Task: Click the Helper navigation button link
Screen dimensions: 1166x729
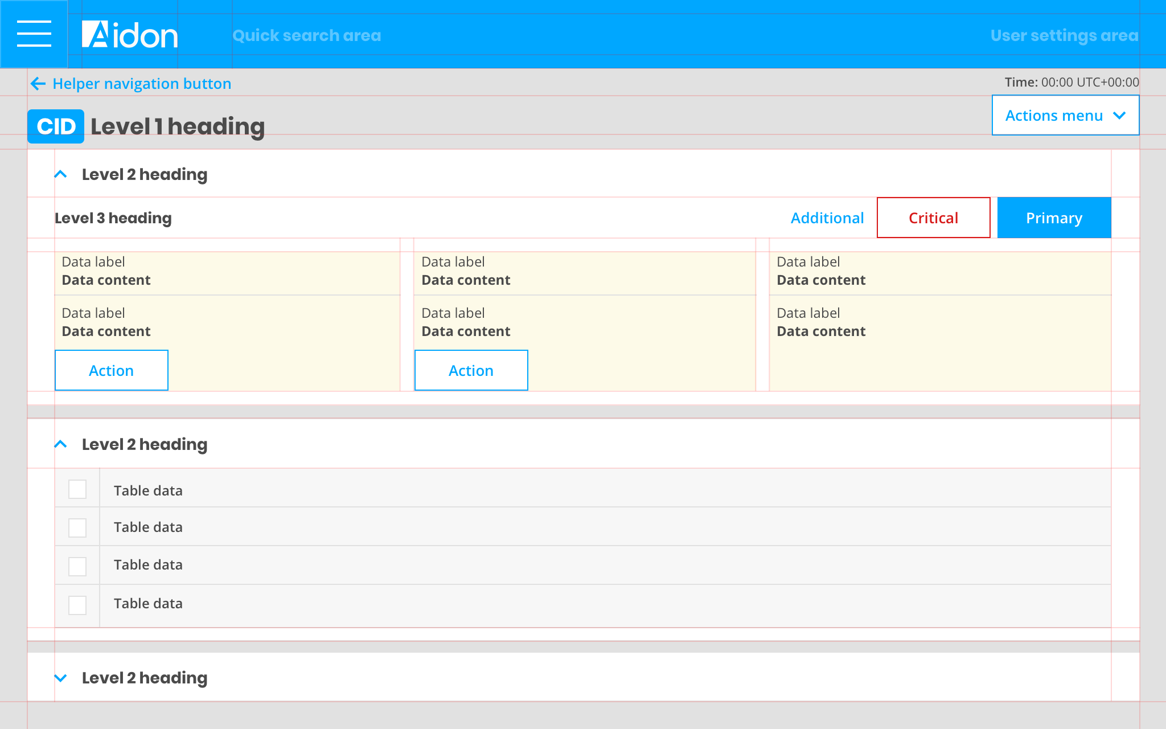Action: 142,84
